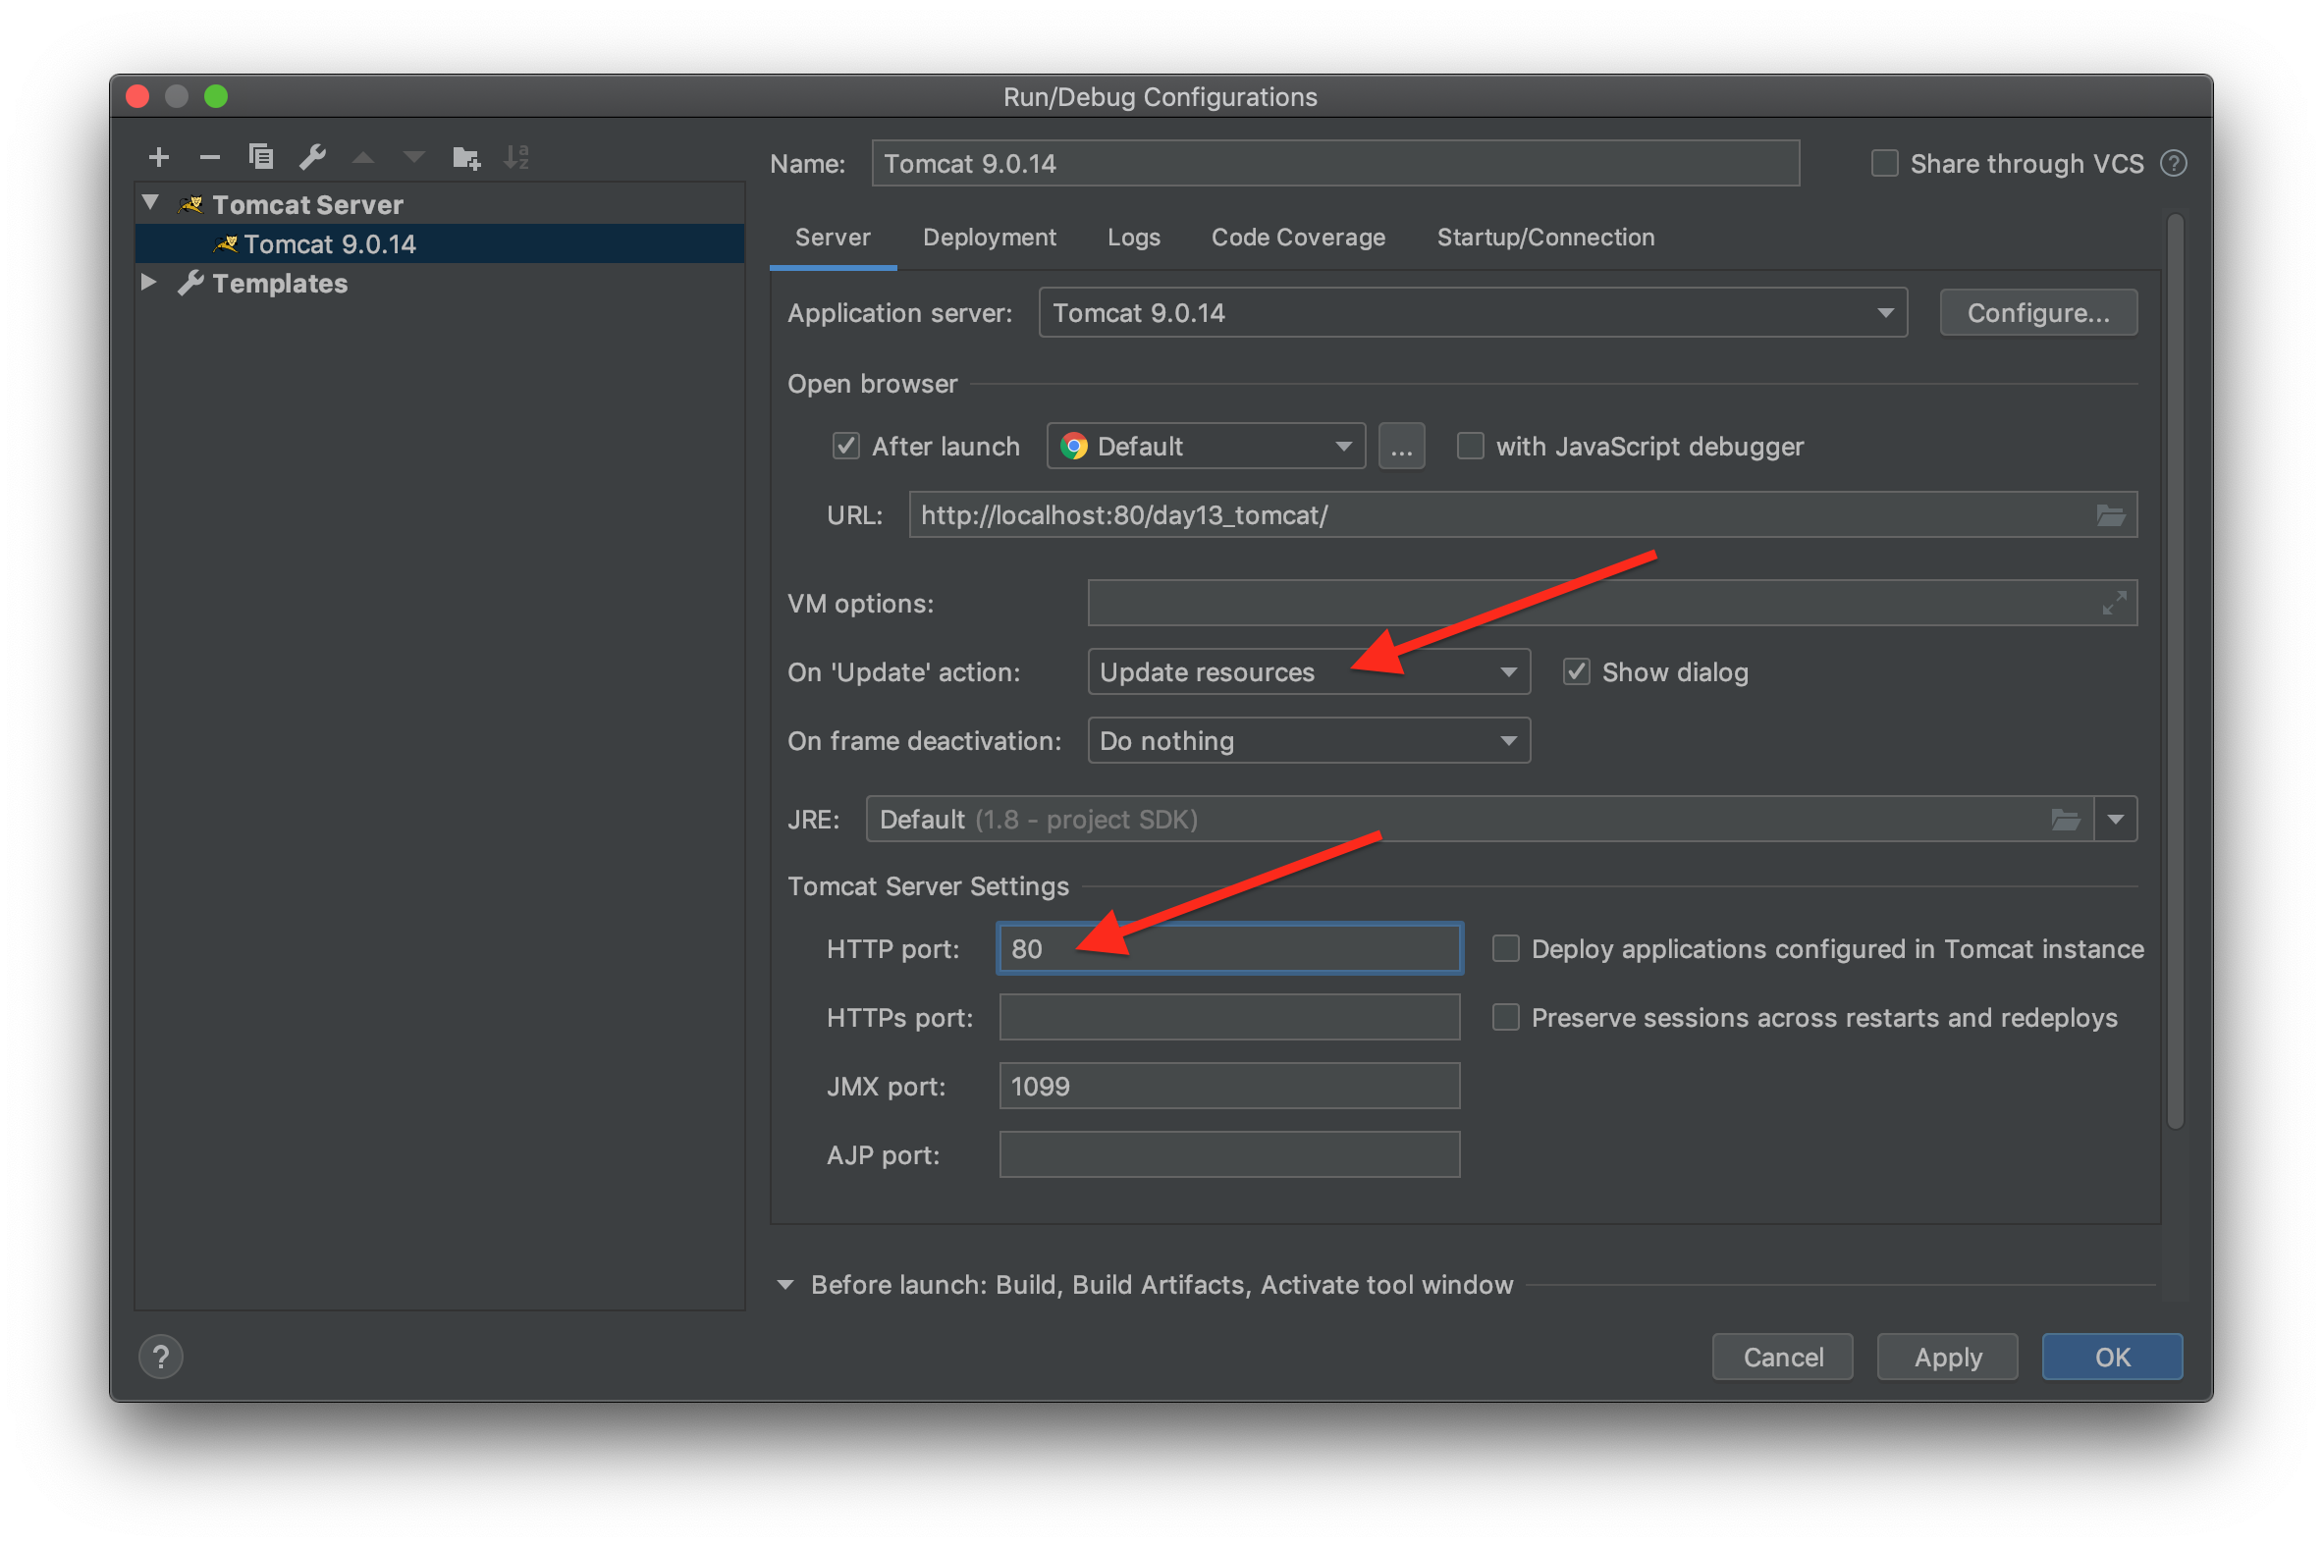Click the copy configuration icon
Viewport: 2323px width, 1547px height.
coord(260,157)
